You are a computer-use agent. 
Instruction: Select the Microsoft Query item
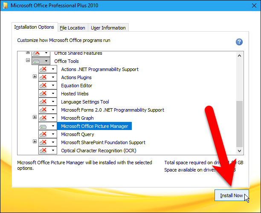click(77, 134)
